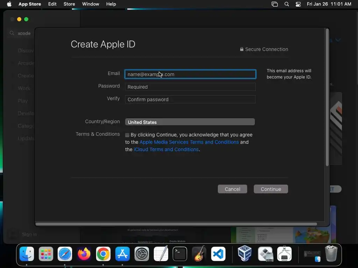Launch Terminal from the Dock

coord(180,254)
